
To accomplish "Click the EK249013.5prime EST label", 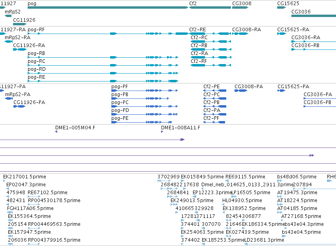I will tap(192, 201).
